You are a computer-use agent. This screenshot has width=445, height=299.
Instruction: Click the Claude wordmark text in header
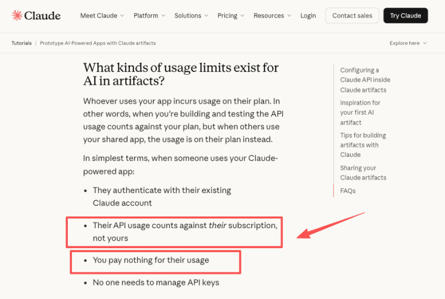(42, 16)
